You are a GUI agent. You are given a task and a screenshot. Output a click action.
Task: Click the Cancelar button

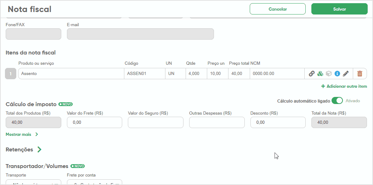(278, 9)
